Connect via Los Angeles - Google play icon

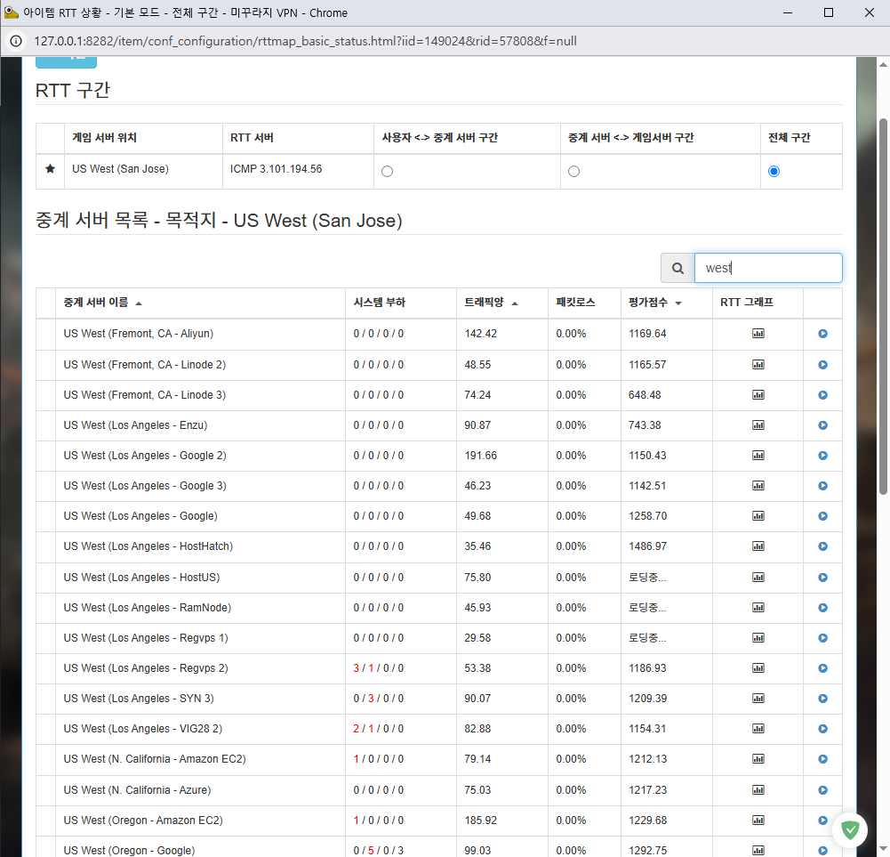(x=822, y=516)
